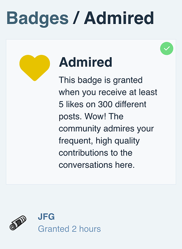Image resolution: width=182 pixels, height=249 pixels.
Task: Click the 'This badge is granted' line
Action: 101,80
